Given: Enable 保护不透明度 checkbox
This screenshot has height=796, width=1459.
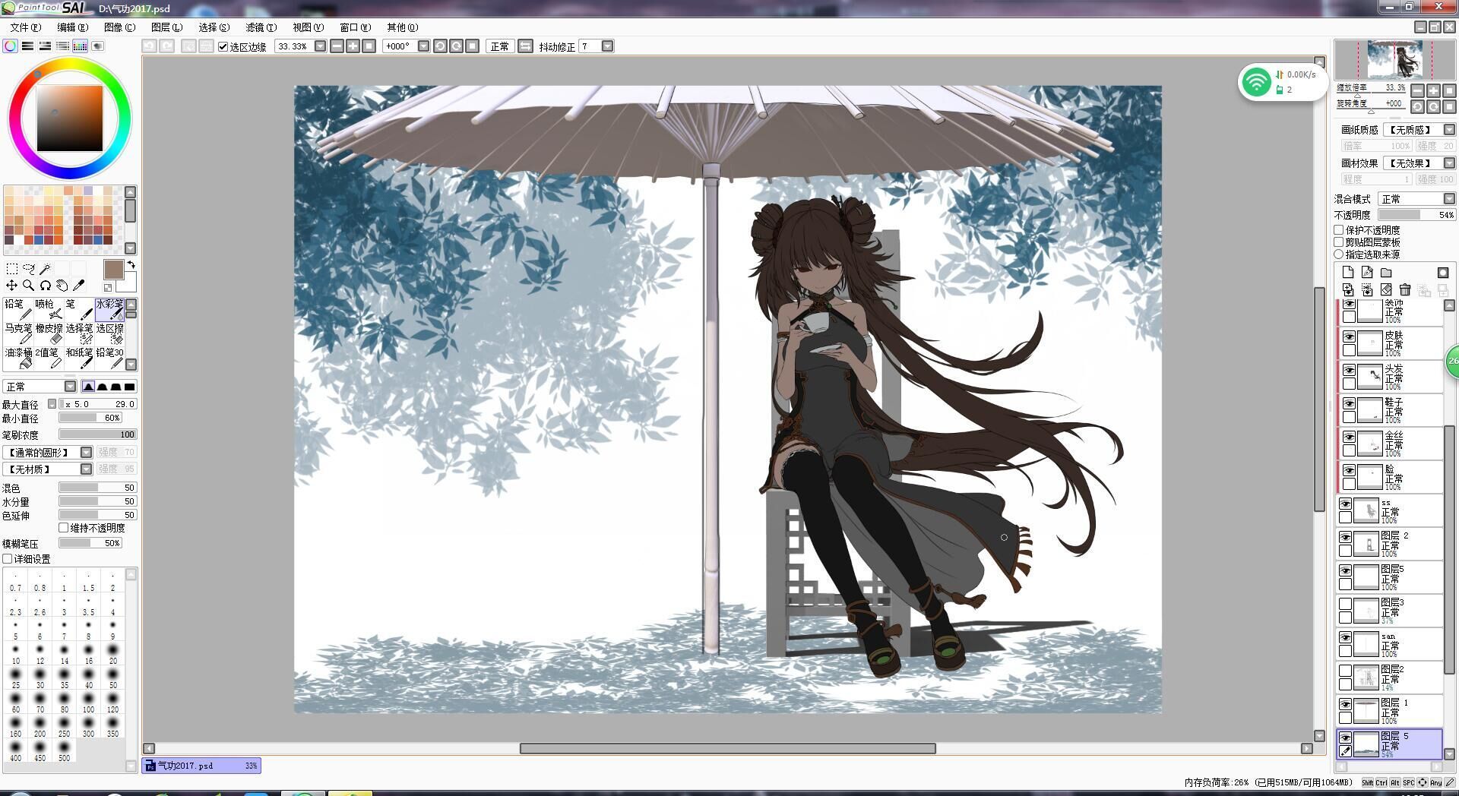Looking at the screenshot, I should [x=1339, y=230].
